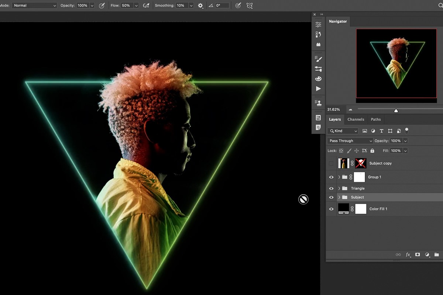Open the Brushes panel icon
443x295 pixels.
[318, 59]
